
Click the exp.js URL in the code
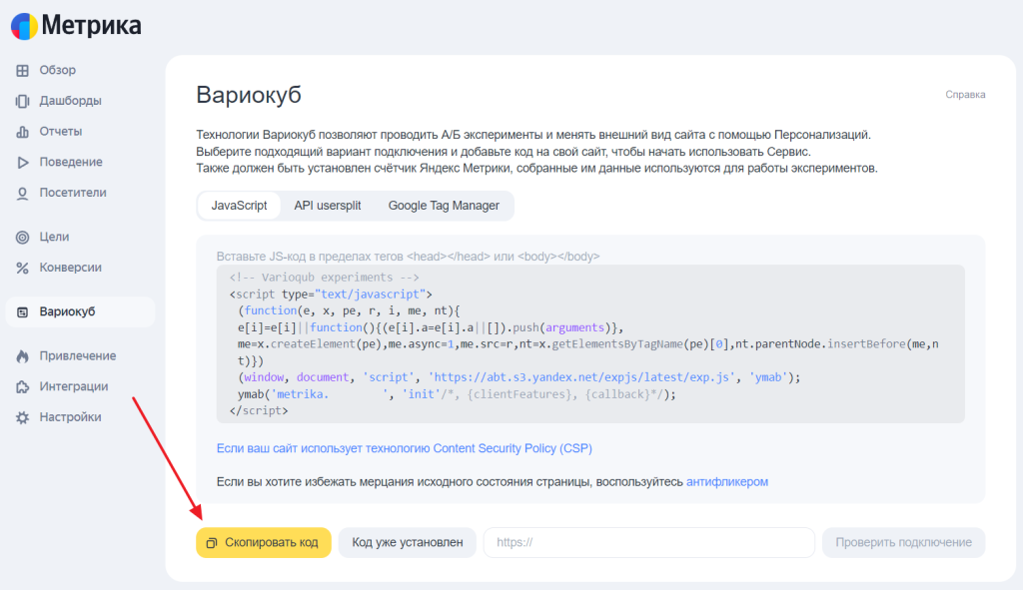coord(582,377)
